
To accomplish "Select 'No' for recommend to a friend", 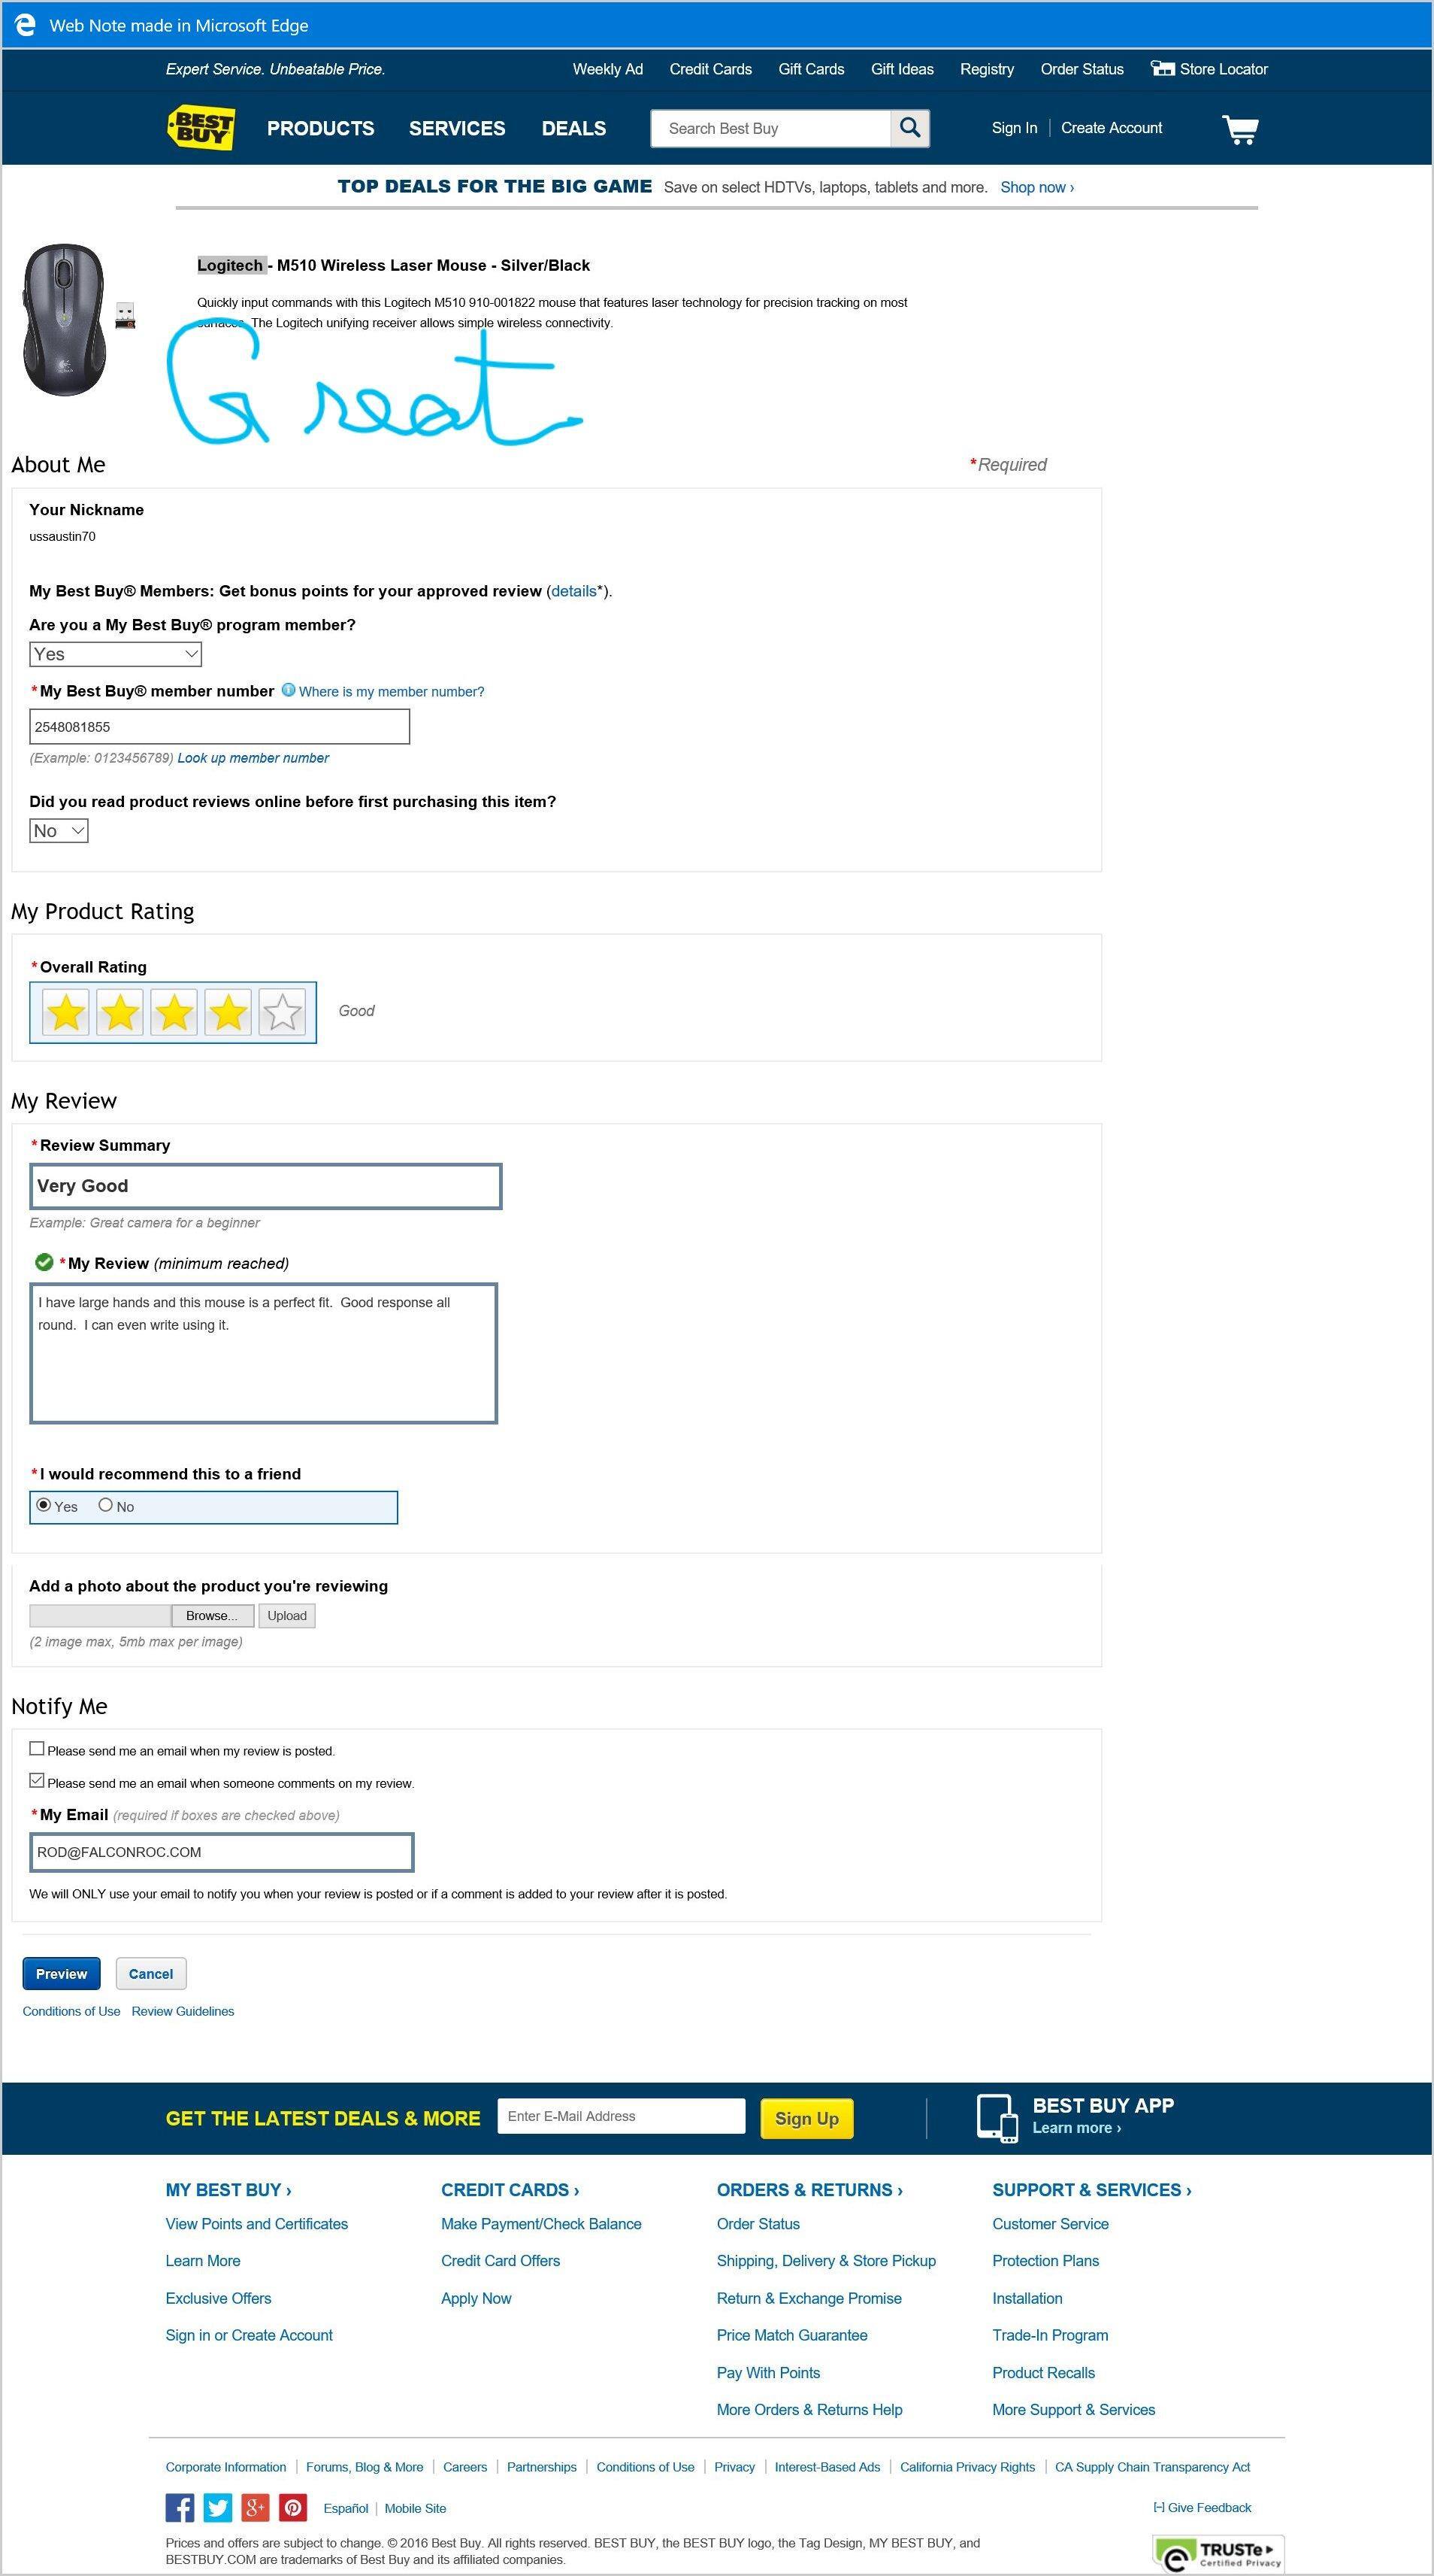I will tap(106, 1504).
